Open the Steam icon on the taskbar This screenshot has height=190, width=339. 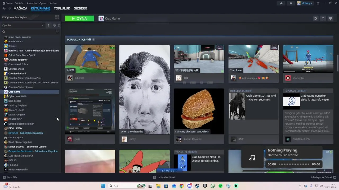197,186
